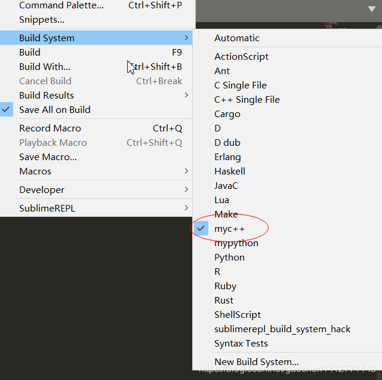
Task: Create a New Build System...
Action: (287, 361)
